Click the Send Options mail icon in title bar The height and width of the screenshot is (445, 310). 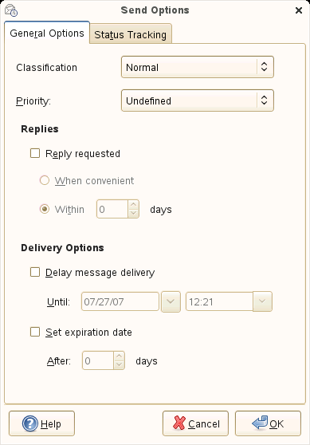pyautogui.click(x=11, y=10)
